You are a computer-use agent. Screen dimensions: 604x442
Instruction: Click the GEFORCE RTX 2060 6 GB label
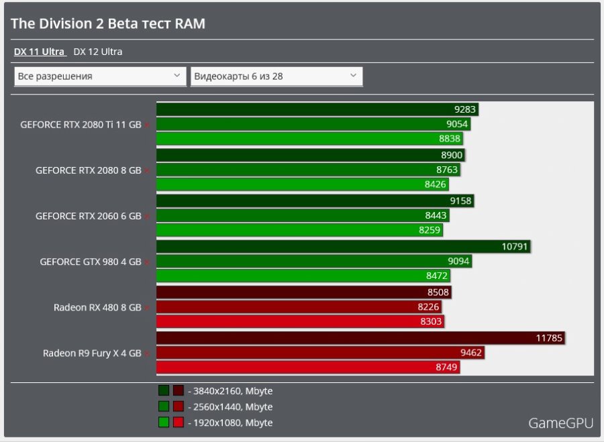pyautogui.click(x=88, y=216)
